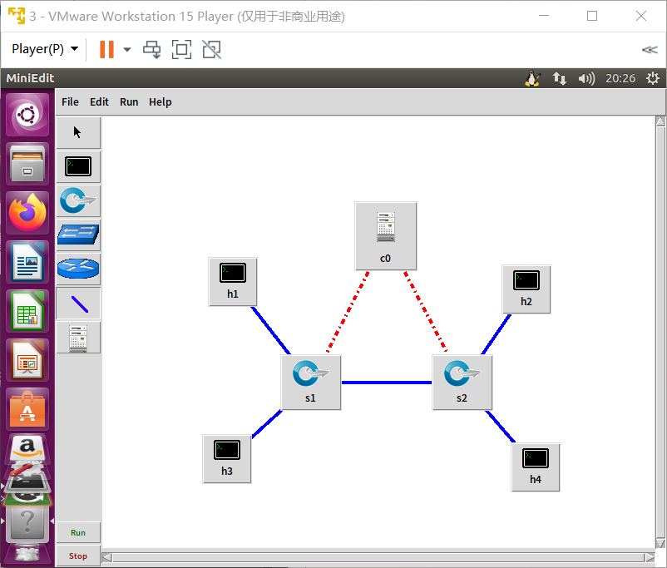Click host node h3

coord(227,459)
